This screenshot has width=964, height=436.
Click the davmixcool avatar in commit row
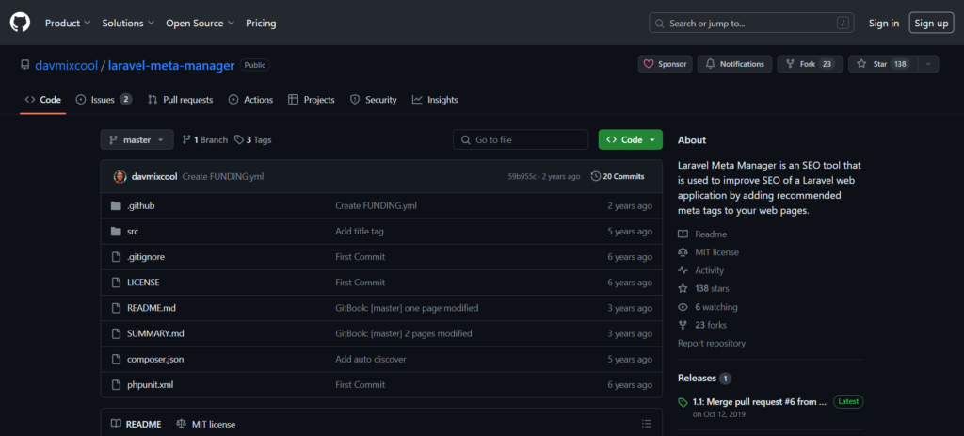[120, 176]
